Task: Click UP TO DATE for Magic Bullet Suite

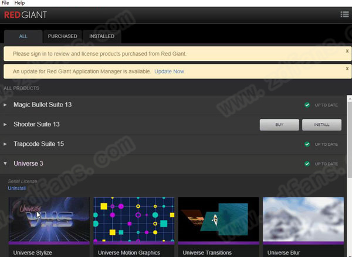Action: coord(326,105)
